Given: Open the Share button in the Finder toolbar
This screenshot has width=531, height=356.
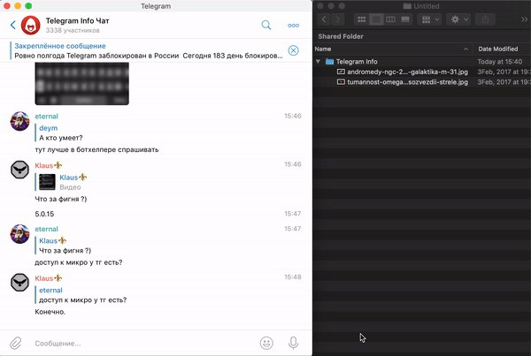Looking at the screenshot, I should coord(485,19).
